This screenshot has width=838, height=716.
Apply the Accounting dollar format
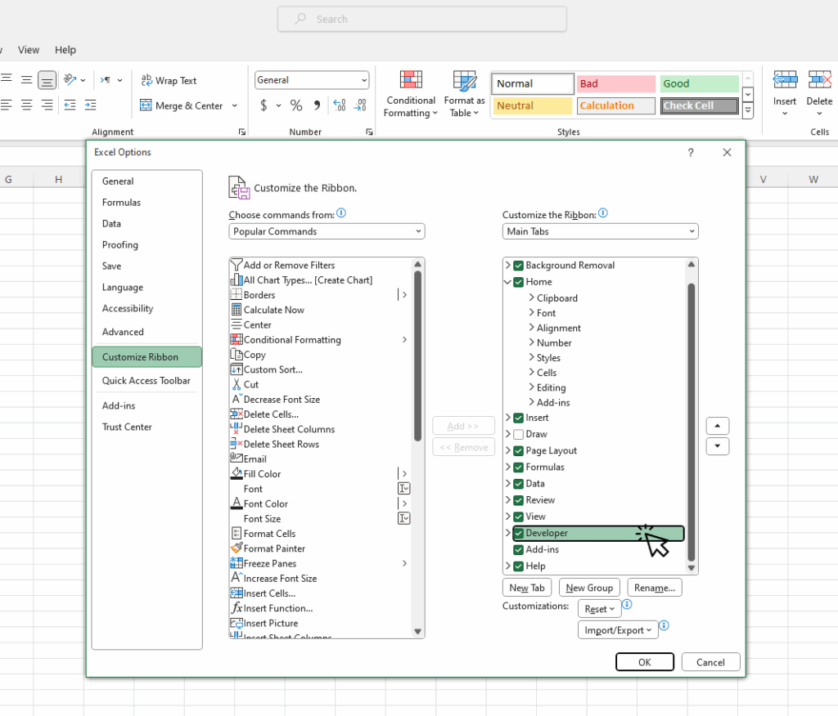[x=264, y=105]
